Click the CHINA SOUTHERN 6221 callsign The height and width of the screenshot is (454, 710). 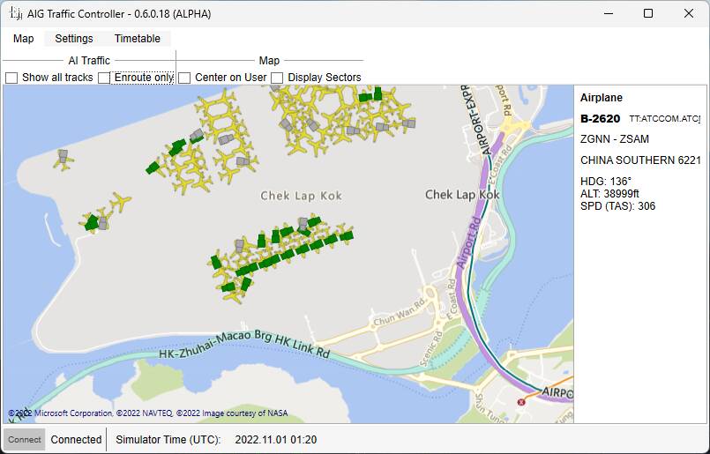tap(640, 160)
